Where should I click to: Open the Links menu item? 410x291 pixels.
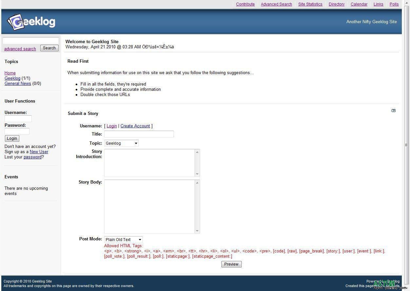pos(378,4)
